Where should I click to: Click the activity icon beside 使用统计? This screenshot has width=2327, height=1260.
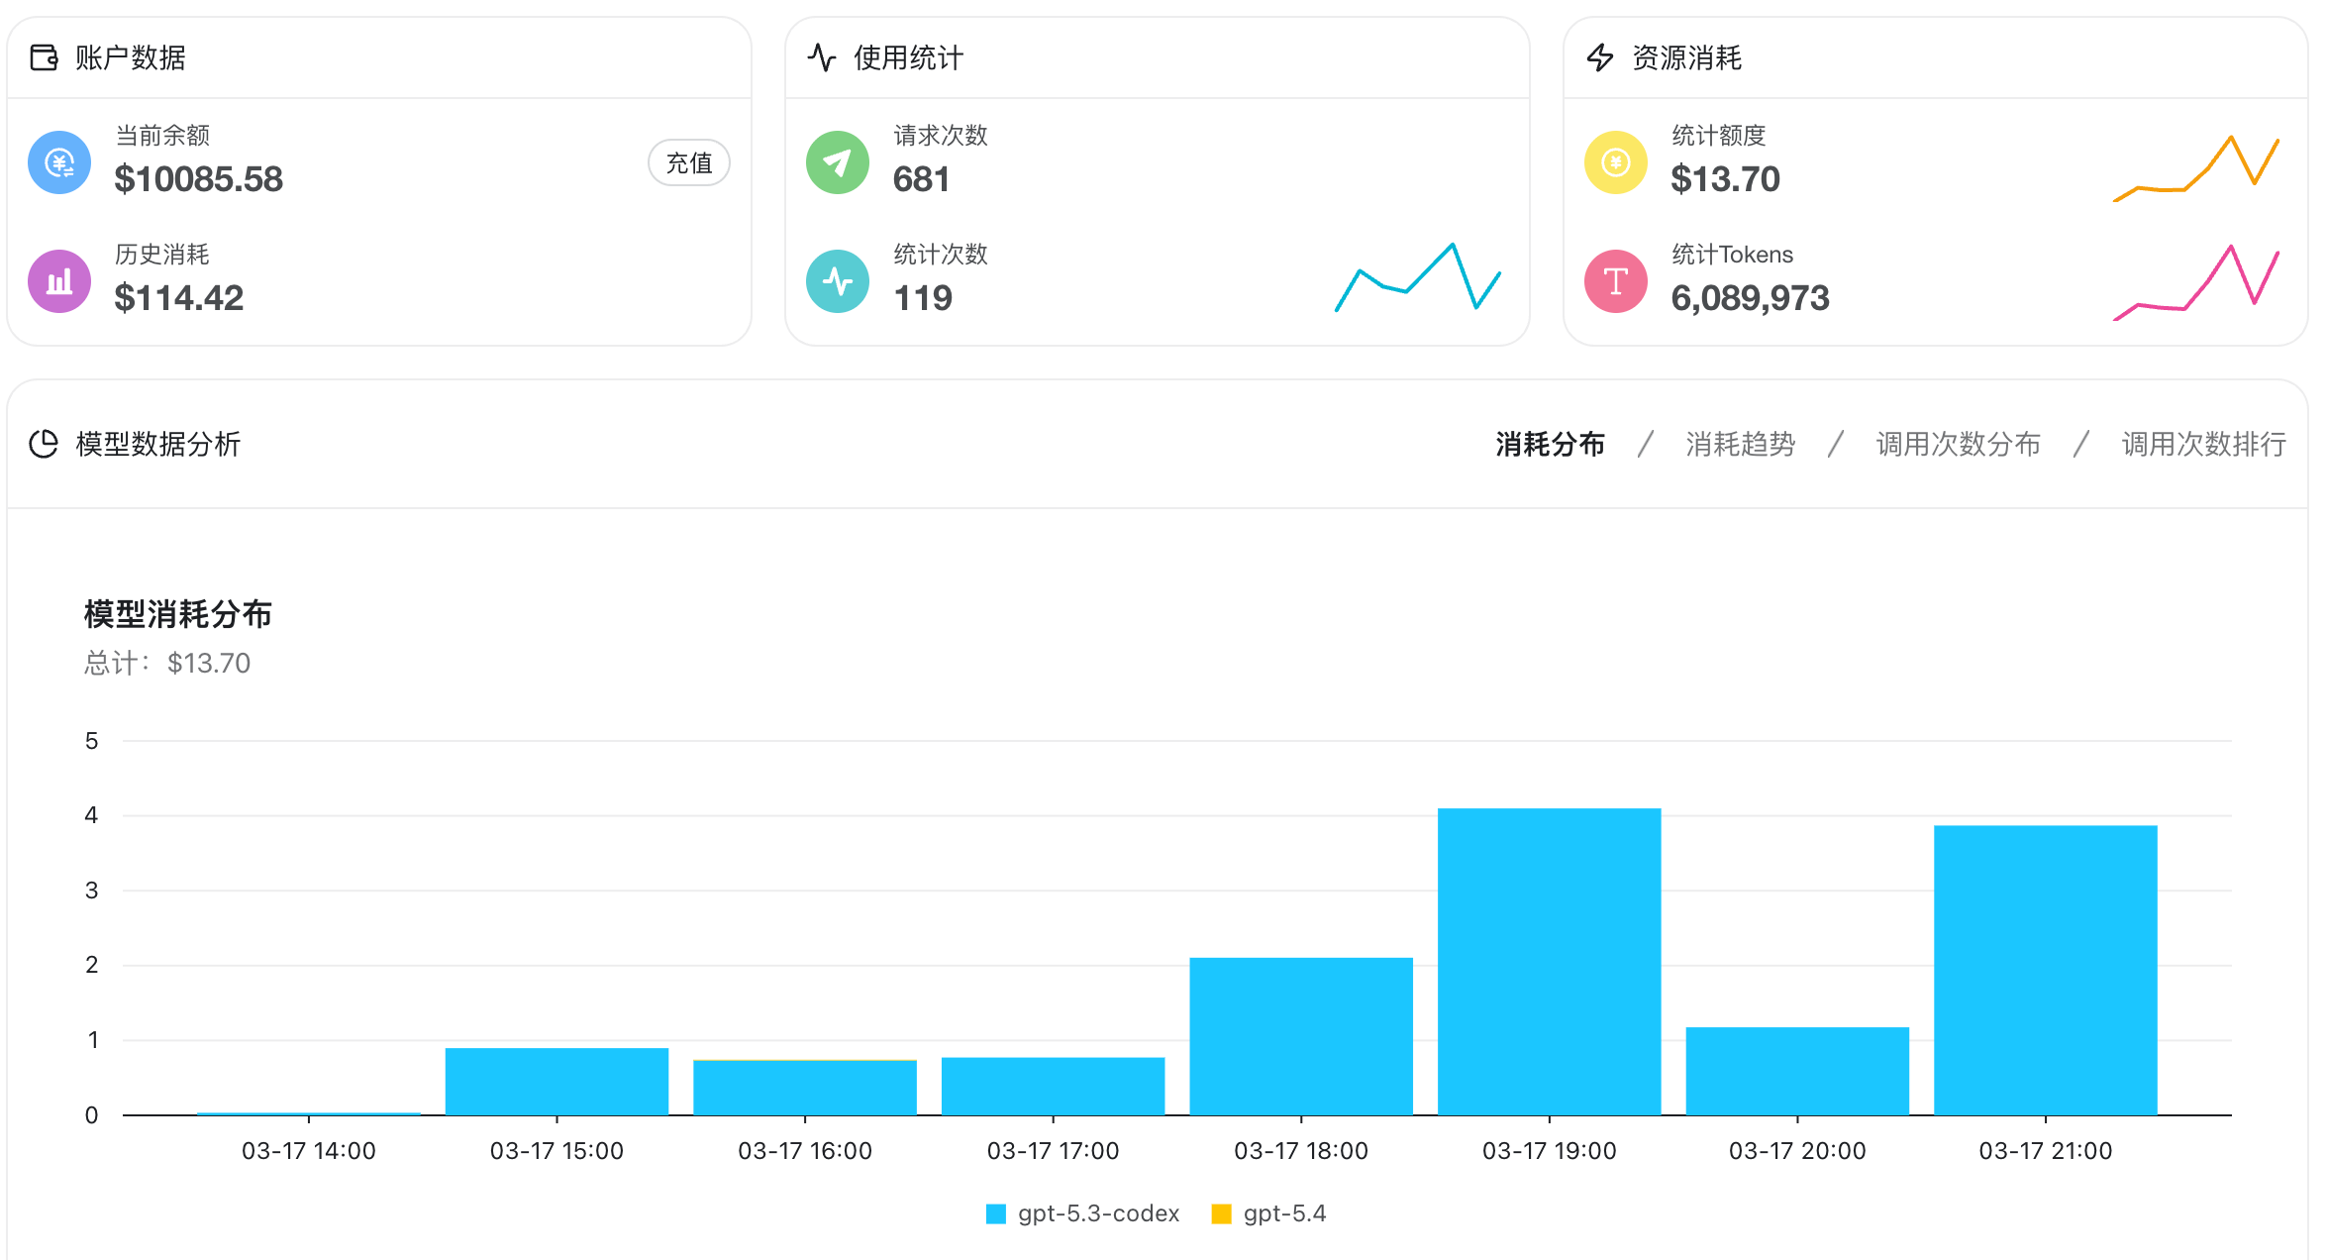tap(822, 57)
